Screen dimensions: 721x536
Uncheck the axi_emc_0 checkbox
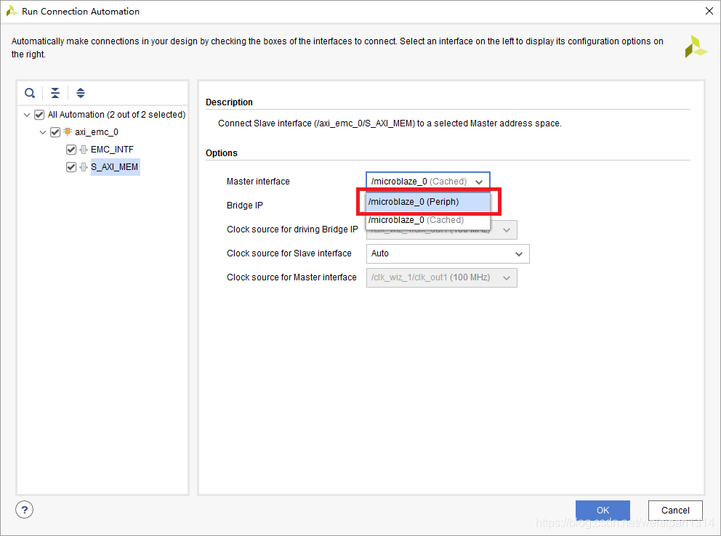click(x=55, y=132)
